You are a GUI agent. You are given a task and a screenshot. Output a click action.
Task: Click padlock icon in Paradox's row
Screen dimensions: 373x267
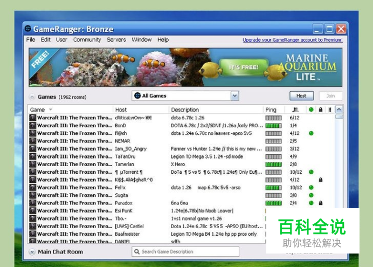321,203
